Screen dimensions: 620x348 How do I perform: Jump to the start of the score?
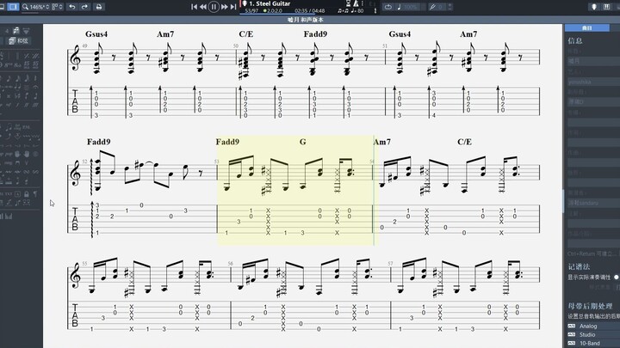[x=193, y=7]
